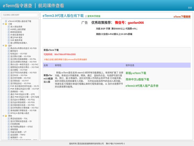The image size is (194, 146).
Task: Open tree item 显示运价计算横式 XS FSQ
Action: pyautogui.click(x=22, y=100)
